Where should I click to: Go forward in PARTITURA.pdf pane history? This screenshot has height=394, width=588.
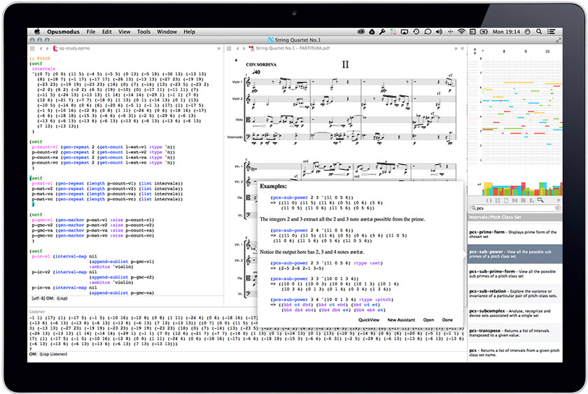244,48
